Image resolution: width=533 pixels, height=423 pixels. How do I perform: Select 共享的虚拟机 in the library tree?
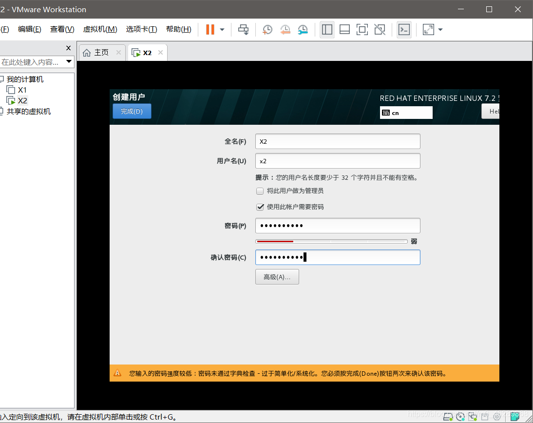(x=29, y=112)
